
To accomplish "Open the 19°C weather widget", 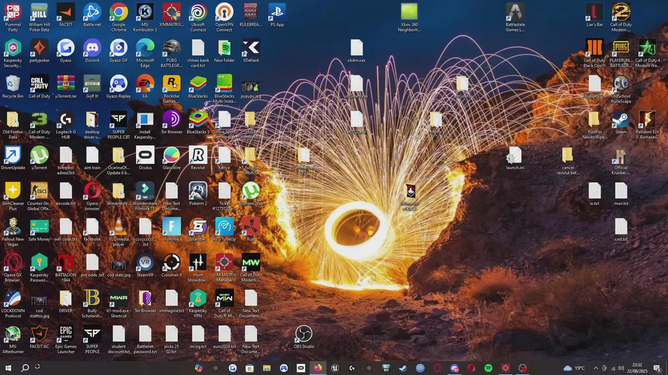I will (574, 368).
